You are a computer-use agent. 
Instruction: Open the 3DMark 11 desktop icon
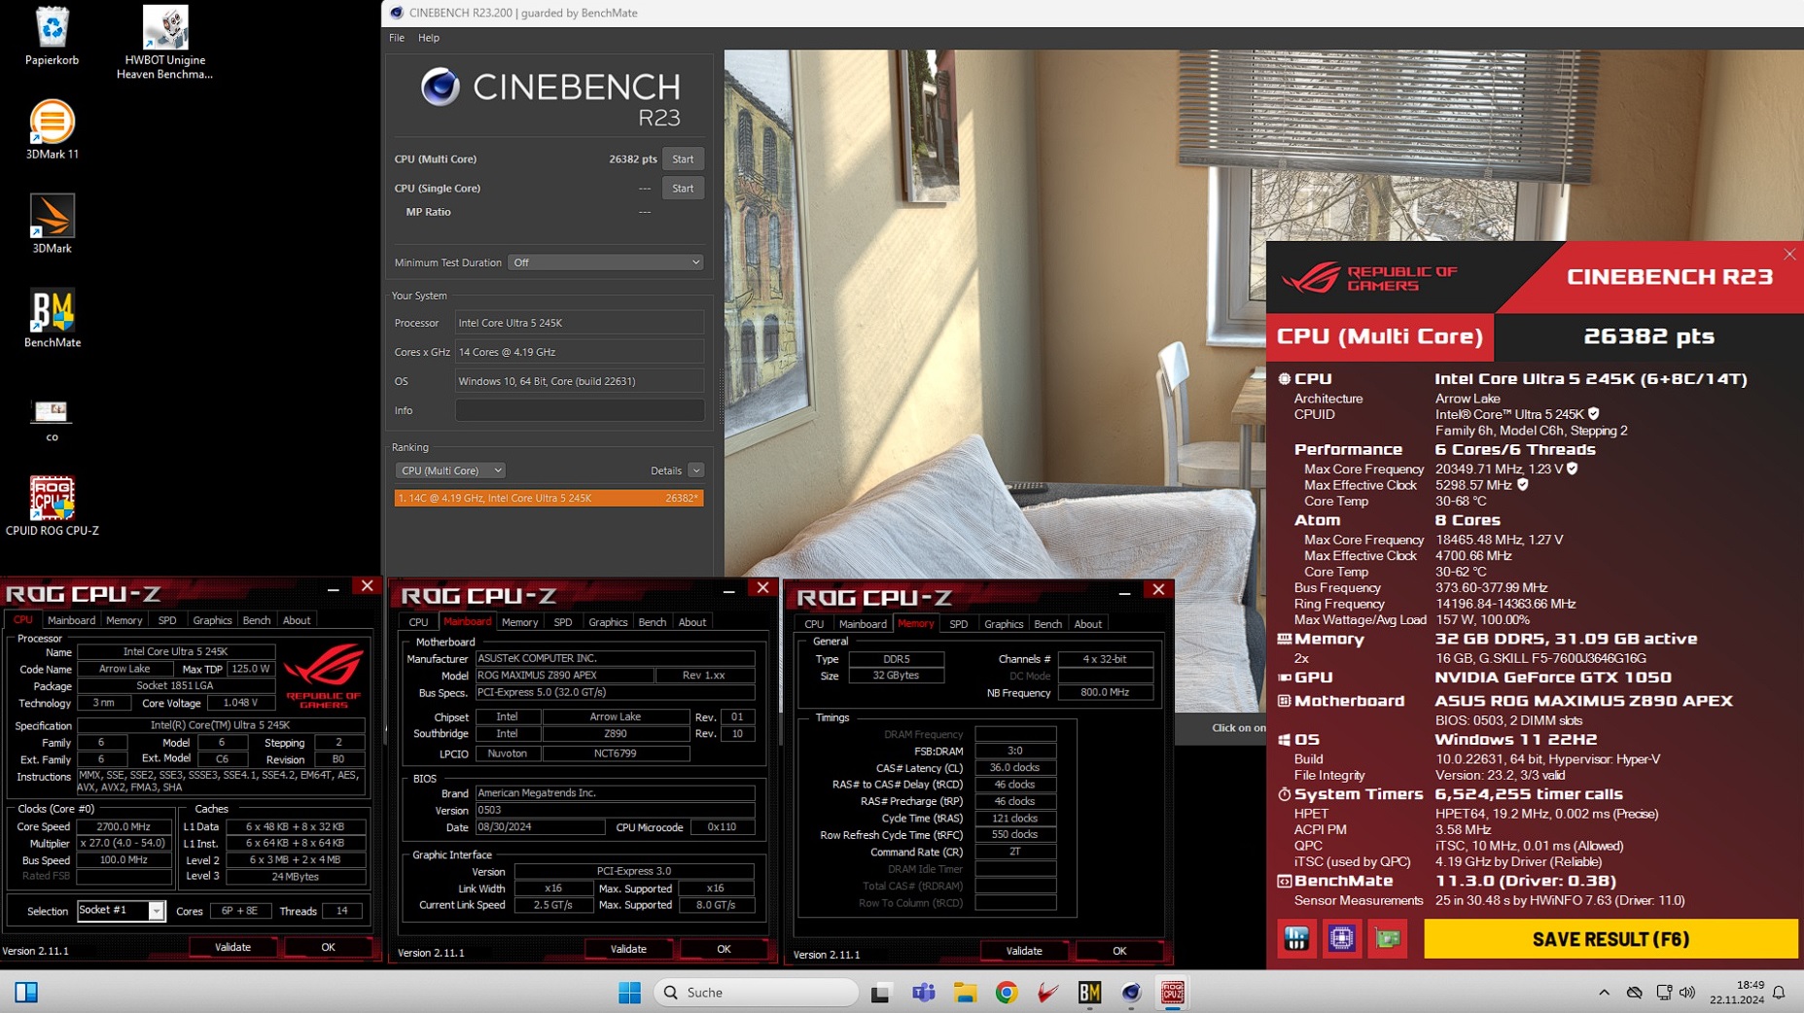coord(52,130)
